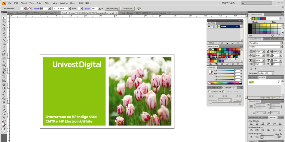The width and height of the screenshot is (285, 142).
Task: Click the Document Setup button
Action: pyautogui.click(x=112, y=9)
